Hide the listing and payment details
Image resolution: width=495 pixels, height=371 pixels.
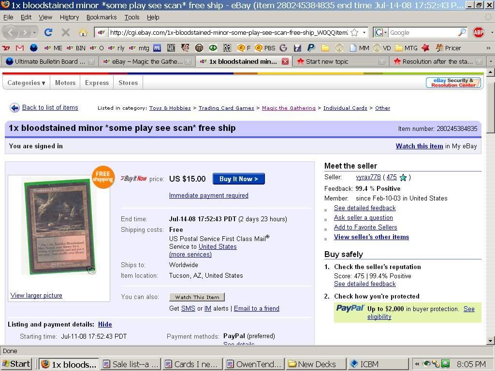coord(105,325)
